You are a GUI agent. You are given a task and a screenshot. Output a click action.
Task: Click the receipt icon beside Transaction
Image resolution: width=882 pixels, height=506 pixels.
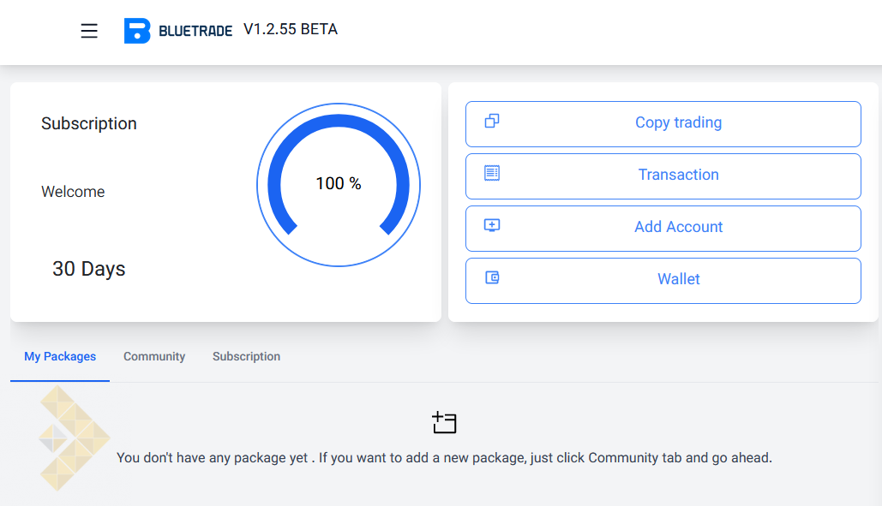(x=492, y=173)
